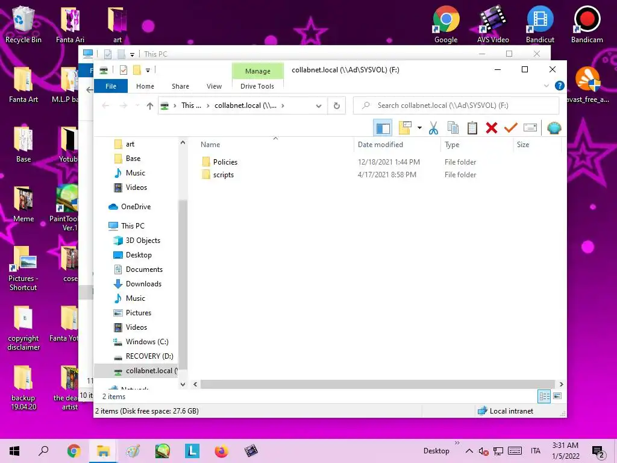Open the File ribbon tab
Screen dimensions: 617x463
tap(111, 86)
